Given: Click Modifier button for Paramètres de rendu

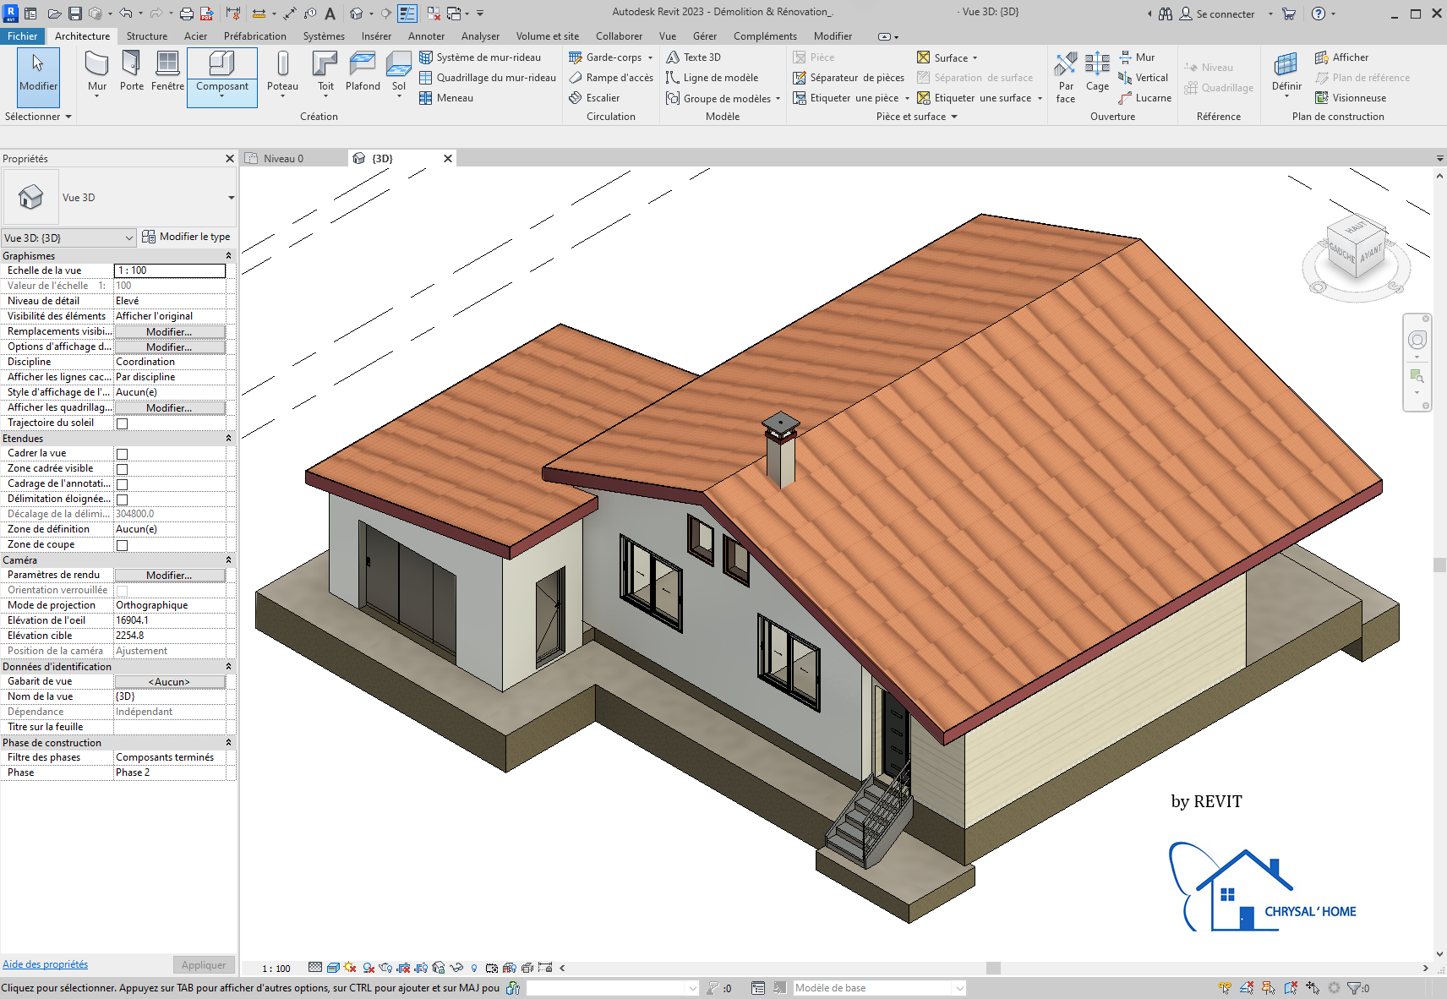Looking at the screenshot, I should pos(169,576).
